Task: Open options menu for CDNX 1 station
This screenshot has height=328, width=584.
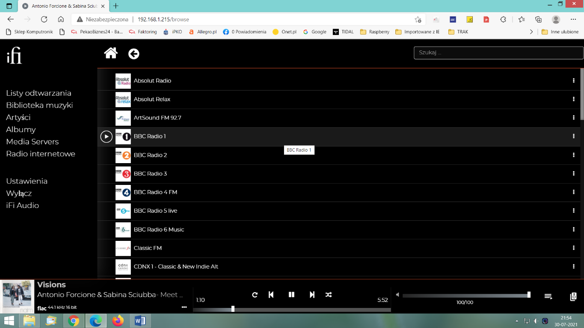Action: tap(574, 266)
